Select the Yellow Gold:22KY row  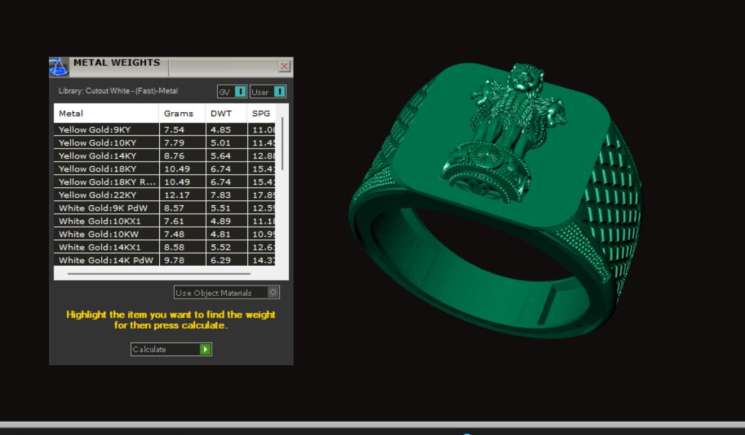point(164,195)
